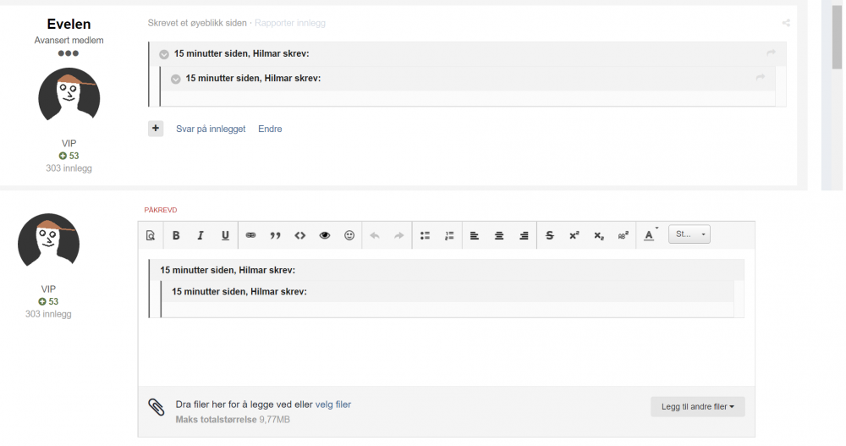Open the style dropdown in the editor toolbar

coord(689,234)
